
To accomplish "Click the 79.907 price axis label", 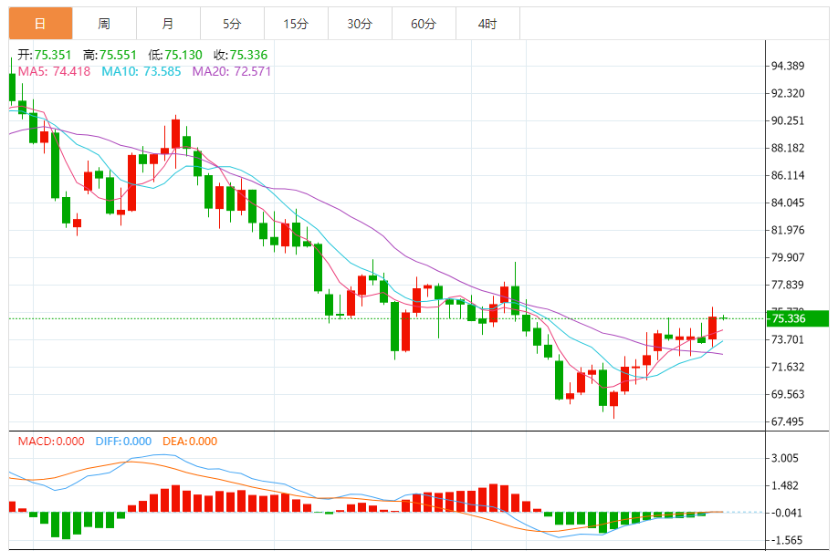I will pos(788,257).
